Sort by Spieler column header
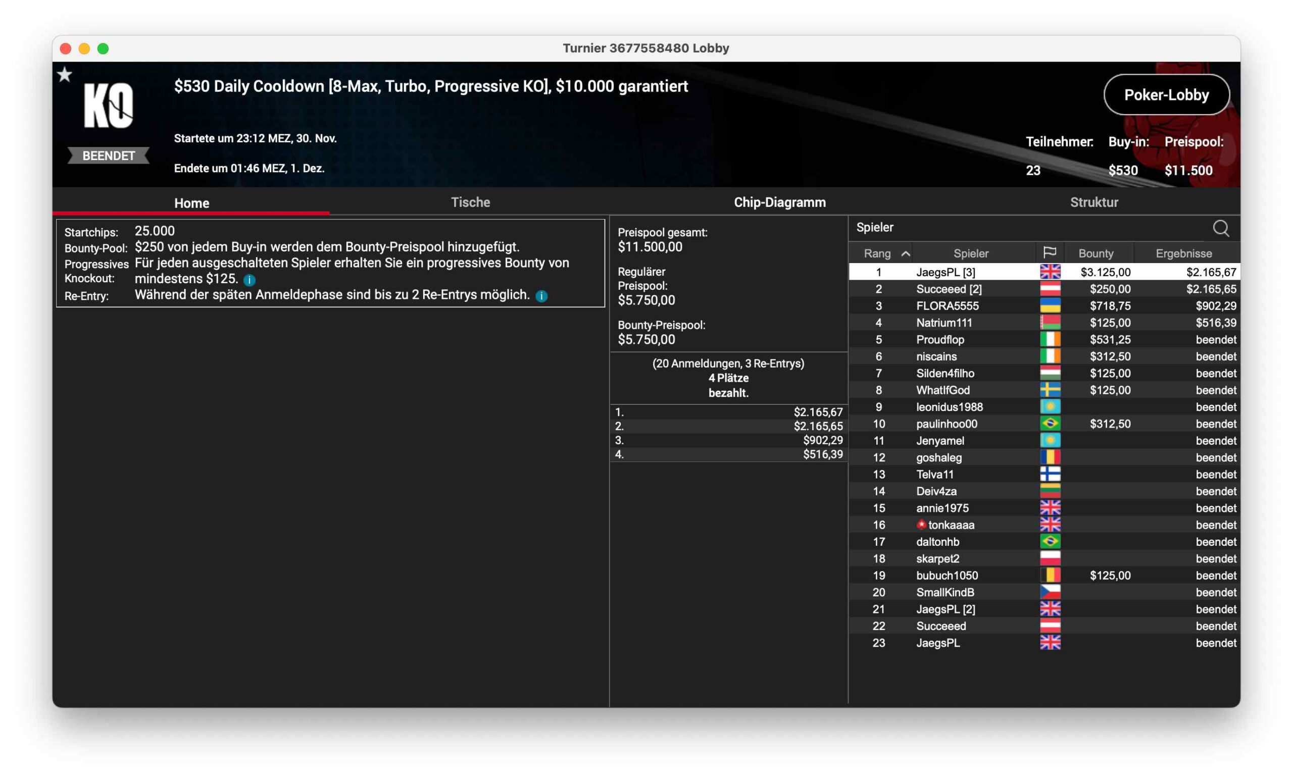 pos(970,253)
